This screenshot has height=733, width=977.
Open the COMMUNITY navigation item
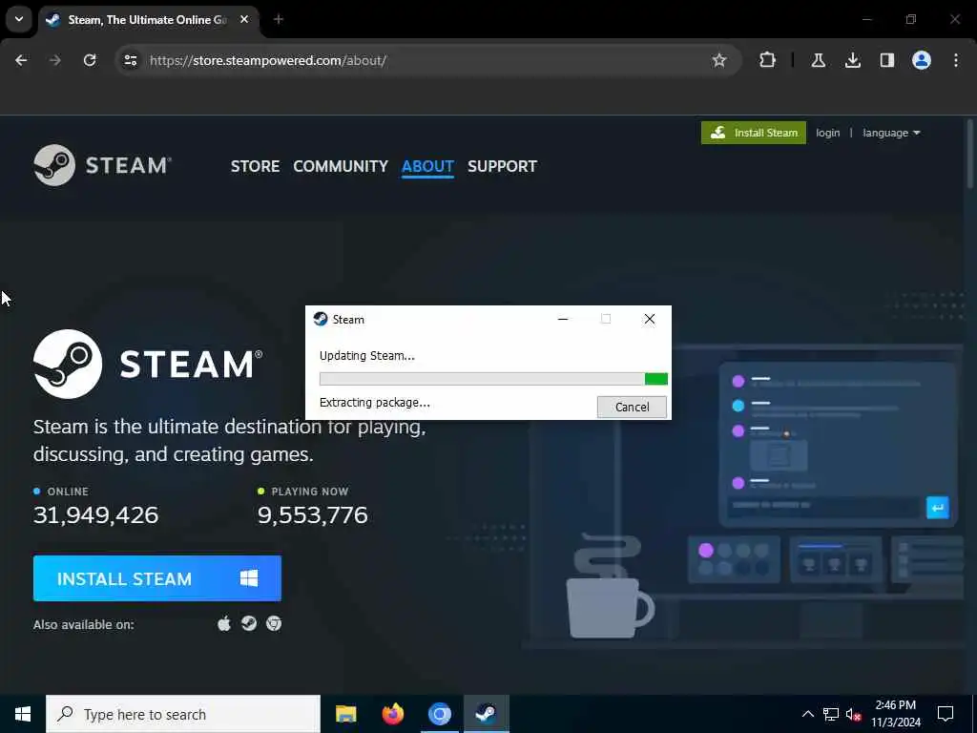(341, 166)
